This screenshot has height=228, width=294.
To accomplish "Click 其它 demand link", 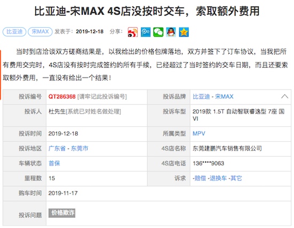I will (x=236, y=178).
